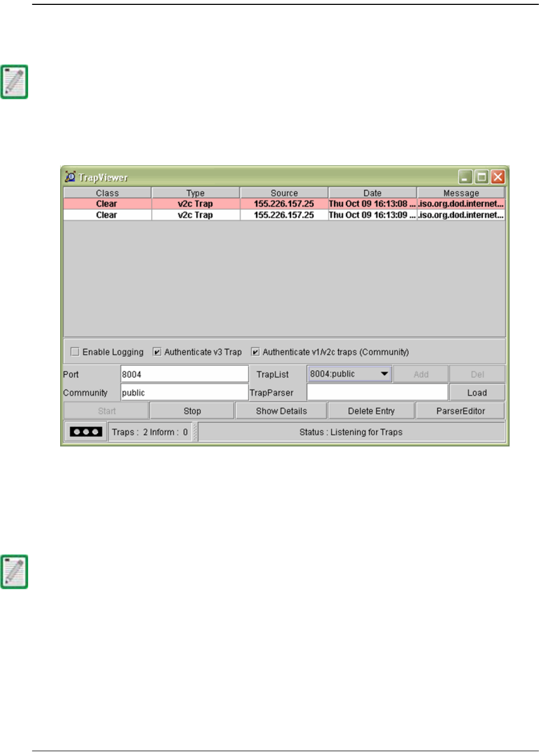Click the Message column header
This screenshot has height=755, width=539.
(x=461, y=193)
